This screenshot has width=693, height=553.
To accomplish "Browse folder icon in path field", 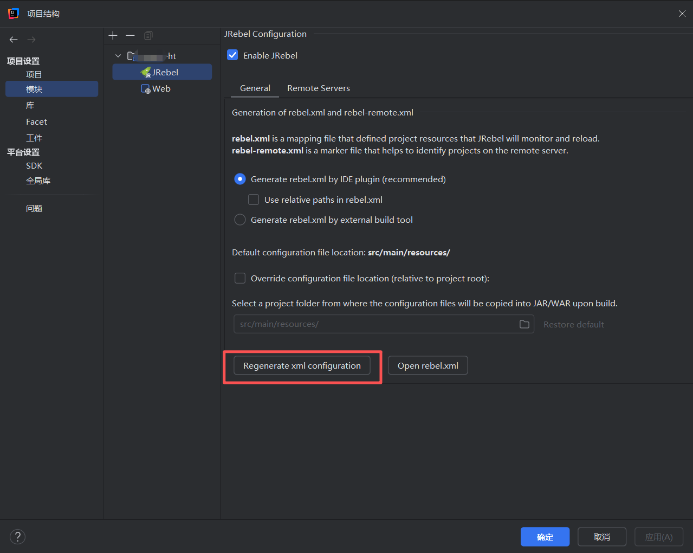I will (x=524, y=324).
